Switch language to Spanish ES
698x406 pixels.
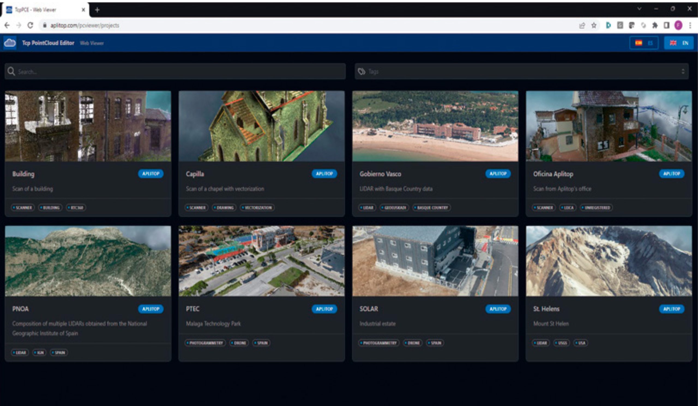[x=644, y=43]
